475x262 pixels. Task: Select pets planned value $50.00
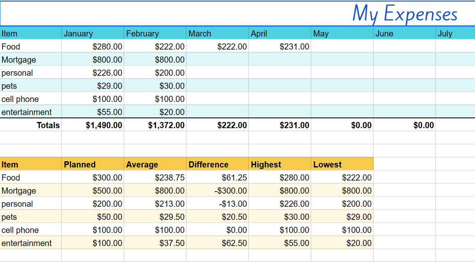(93, 217)
